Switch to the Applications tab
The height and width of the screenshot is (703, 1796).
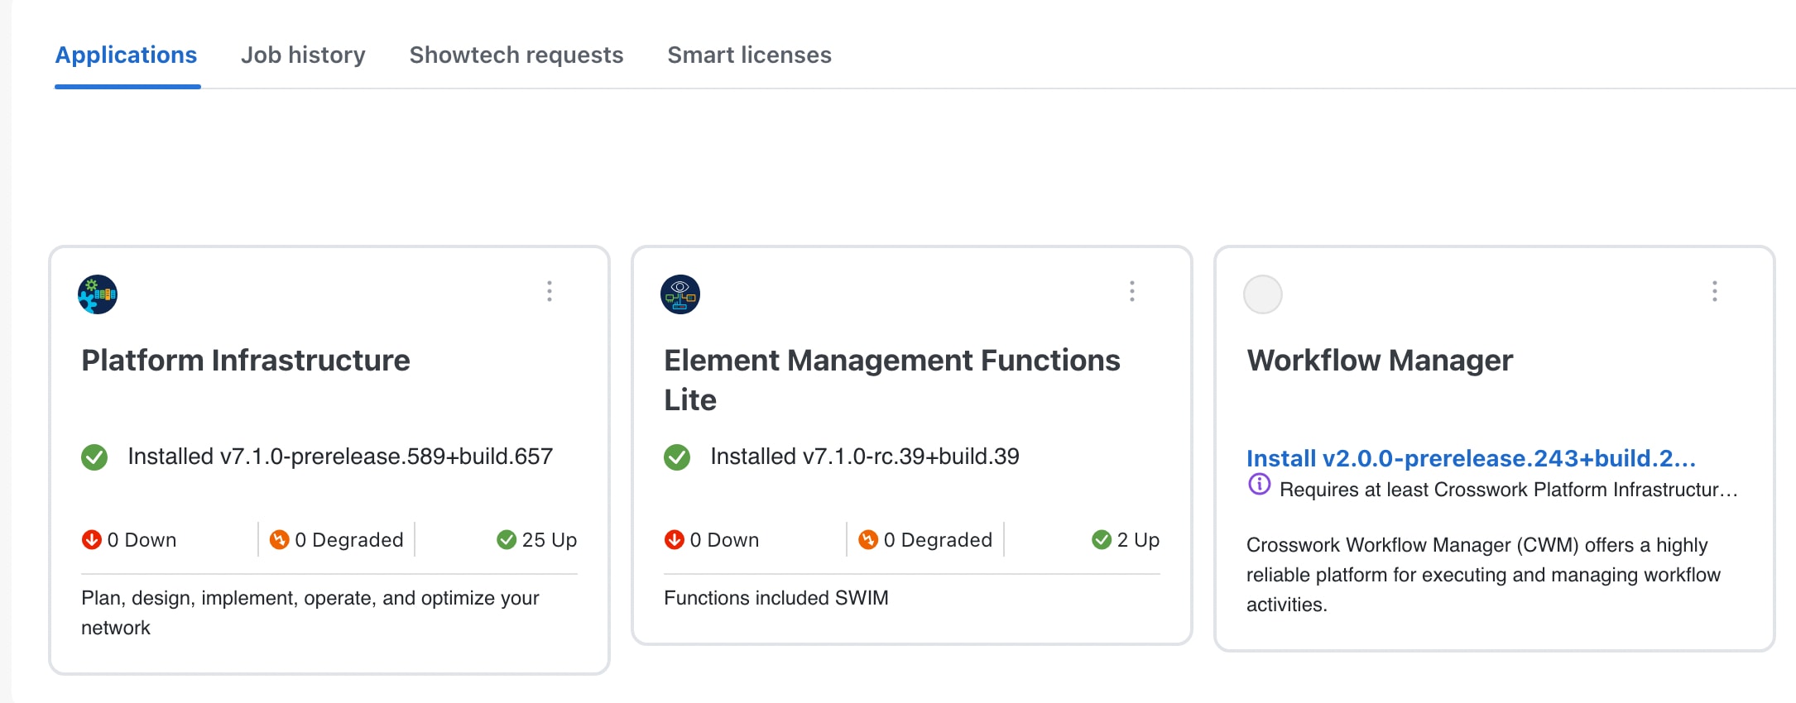pos(126,55)
